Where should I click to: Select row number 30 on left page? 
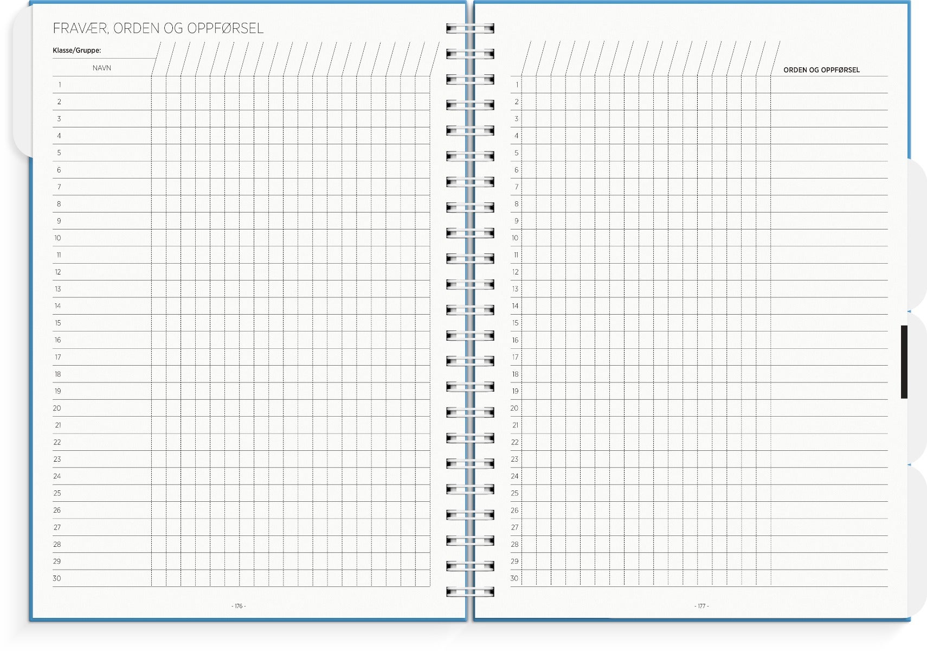pyautogui.click(x=57, y=579)
